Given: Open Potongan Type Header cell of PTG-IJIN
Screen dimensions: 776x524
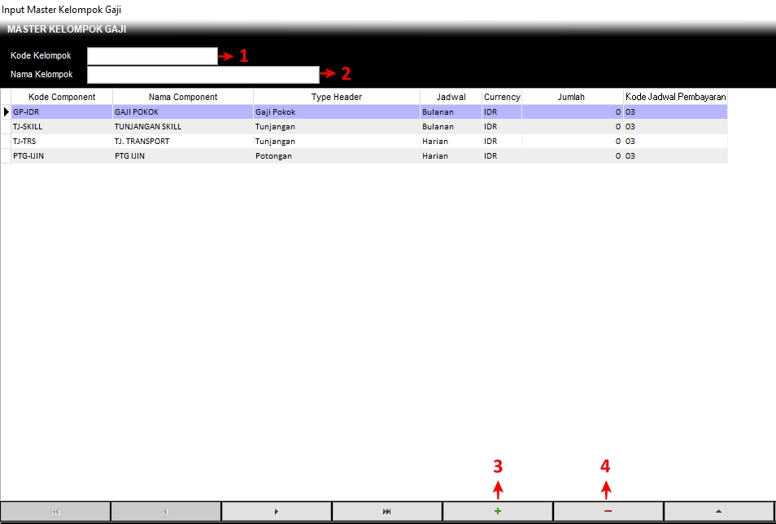Looking at the screenshot, I should pos(335,156).
